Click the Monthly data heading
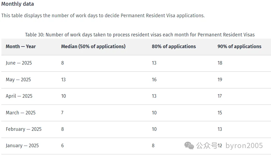Screen dimensions: 271x156 [18, 4]
